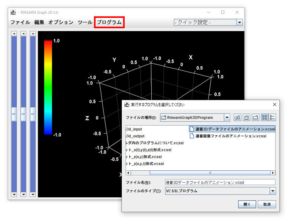Select the 3d_input folder entry

[134, 129]
